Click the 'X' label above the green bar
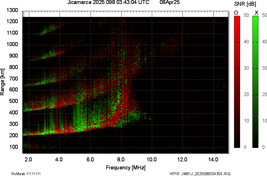 click(x=256, y=13)
